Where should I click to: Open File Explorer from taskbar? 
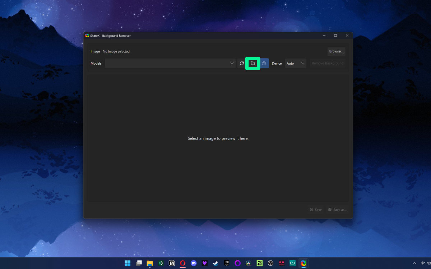click(150, 263)
